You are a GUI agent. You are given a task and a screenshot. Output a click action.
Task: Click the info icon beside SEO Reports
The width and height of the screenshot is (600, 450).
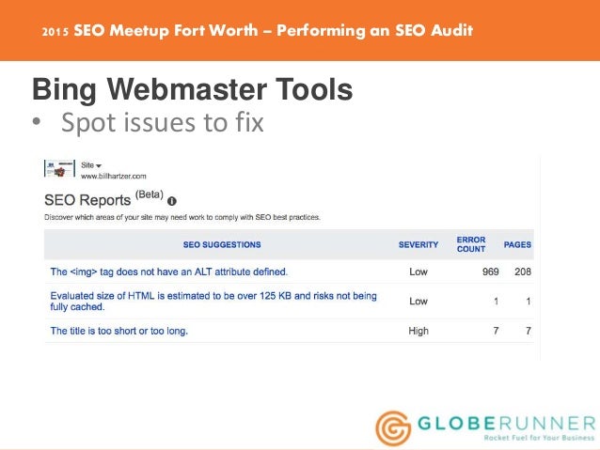[172, 201]
